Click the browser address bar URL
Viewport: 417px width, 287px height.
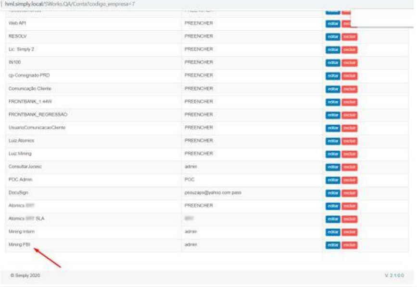pos(70,4)
